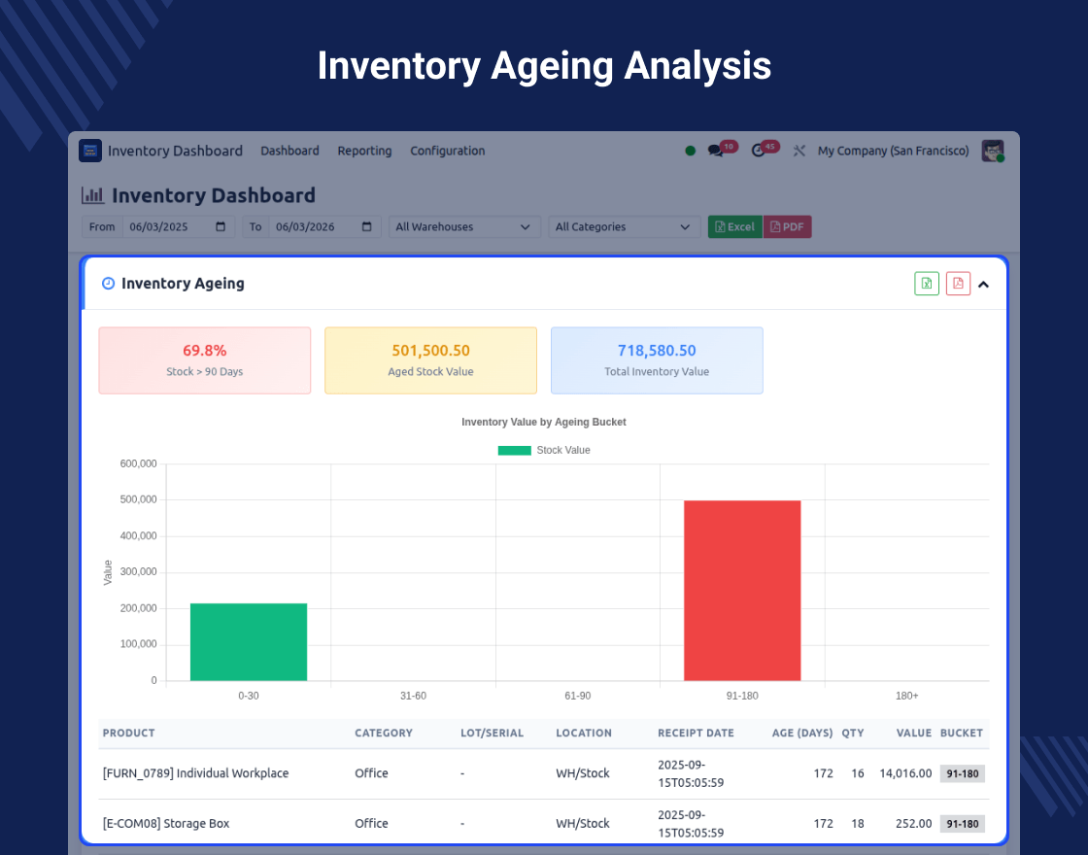
Task: Click the 252.00 value cell
Action: (x=913, y=824)
